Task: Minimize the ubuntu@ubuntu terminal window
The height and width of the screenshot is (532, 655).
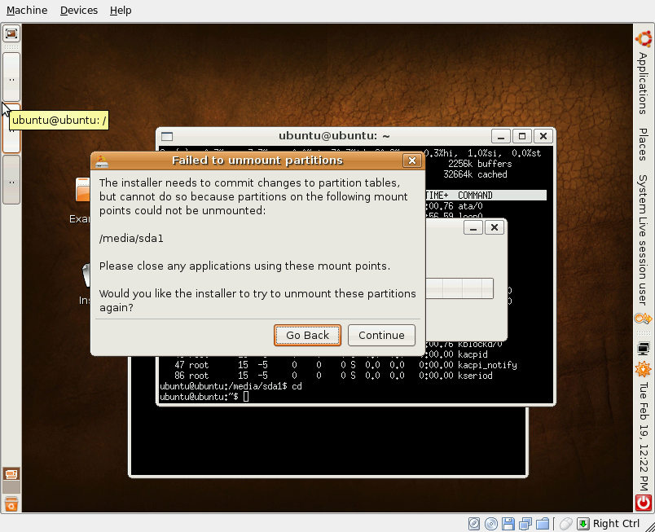Action: (501, 136)
